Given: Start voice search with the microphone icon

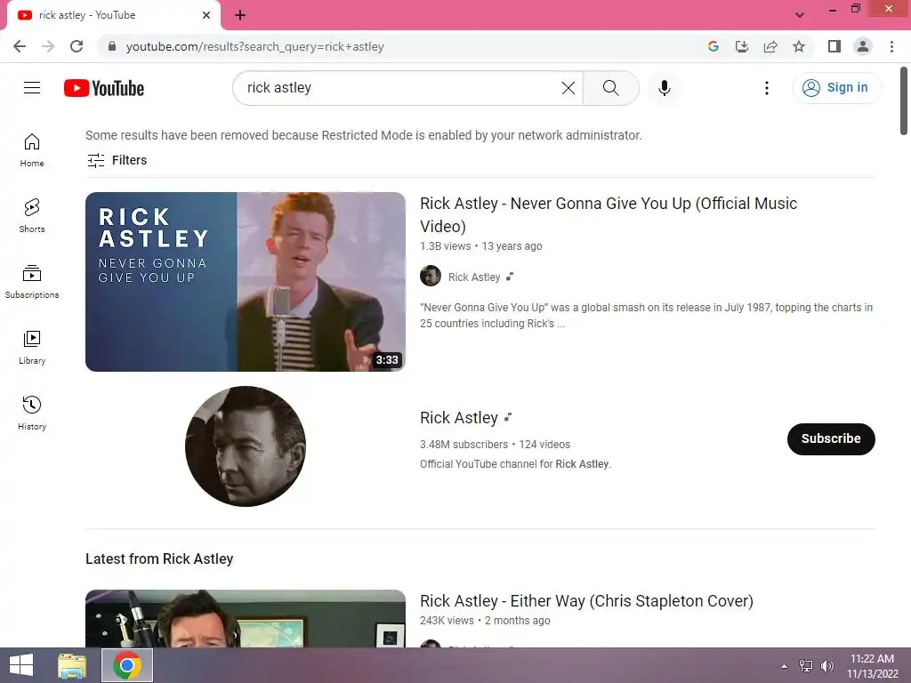Looking at the screenshot, I should click(664, 88).
